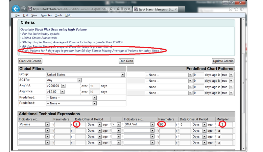Click the lock security icon in address bar
This screenshot has height=152, width=263.
(118, 9)
